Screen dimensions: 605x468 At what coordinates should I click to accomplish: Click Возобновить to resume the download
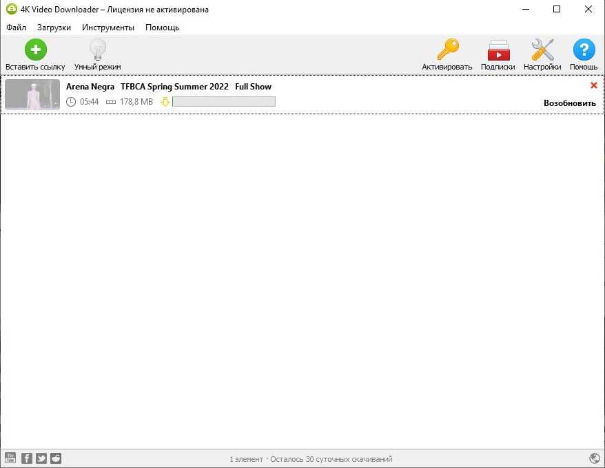(x=569, y=103)
